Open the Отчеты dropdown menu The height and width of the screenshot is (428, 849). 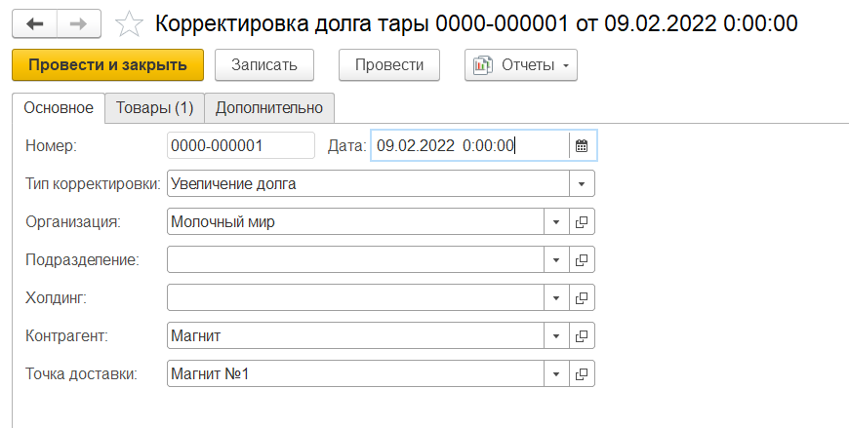click(520, 65)
